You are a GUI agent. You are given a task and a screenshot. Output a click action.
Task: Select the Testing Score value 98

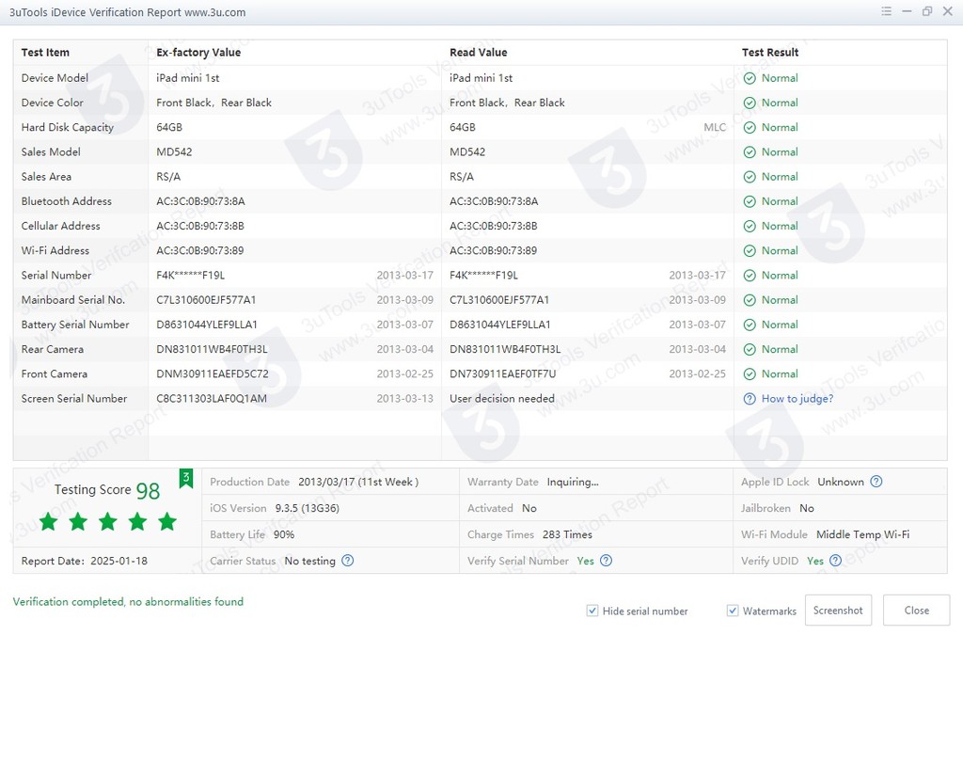(x=148, y=491)
